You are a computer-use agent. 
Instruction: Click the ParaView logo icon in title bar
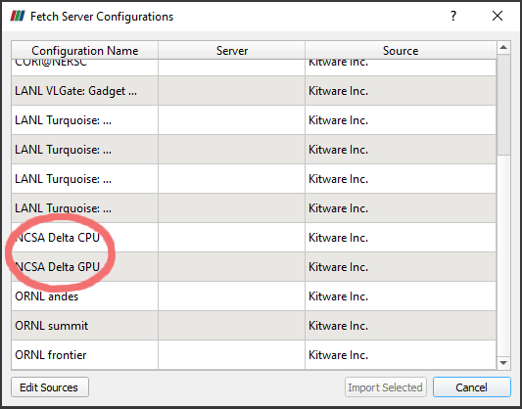(18, 16)
